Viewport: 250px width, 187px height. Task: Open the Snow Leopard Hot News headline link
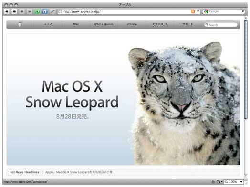coord(79,172)
